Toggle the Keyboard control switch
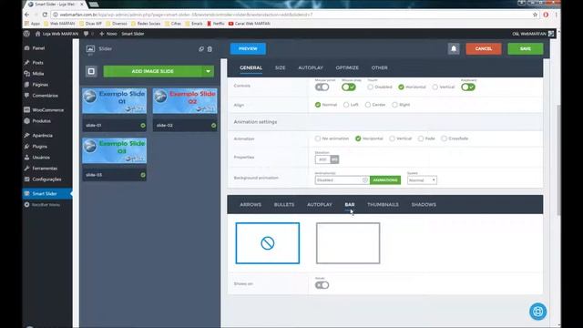Screen dimensions: 583x328 [468, 87]
